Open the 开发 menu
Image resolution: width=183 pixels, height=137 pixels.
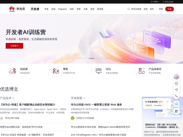coord(47,9)
